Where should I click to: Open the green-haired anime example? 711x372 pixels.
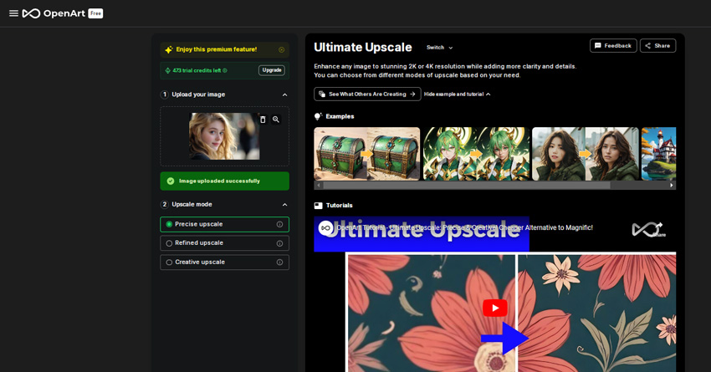pyautogui.click(x=476, y=154)
